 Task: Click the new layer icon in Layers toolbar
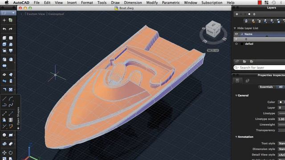246,21
